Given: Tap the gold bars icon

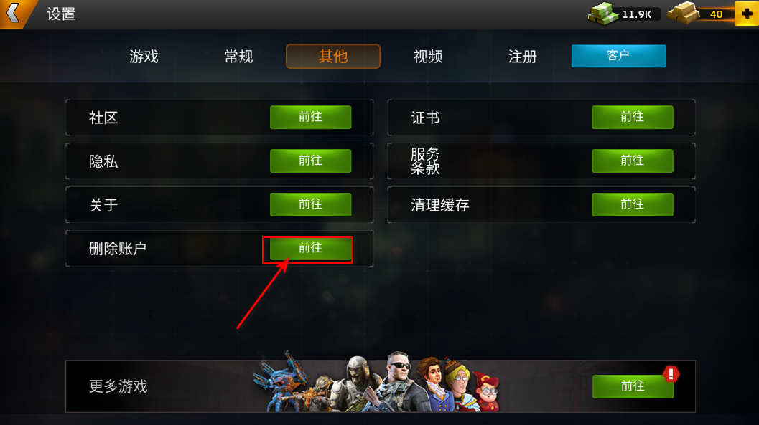Looking at the screenshot, I should (683, 14).
